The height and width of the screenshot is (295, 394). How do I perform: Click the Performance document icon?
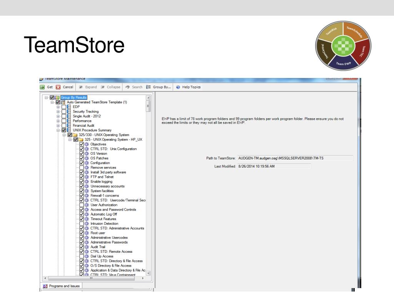(69, 121)
